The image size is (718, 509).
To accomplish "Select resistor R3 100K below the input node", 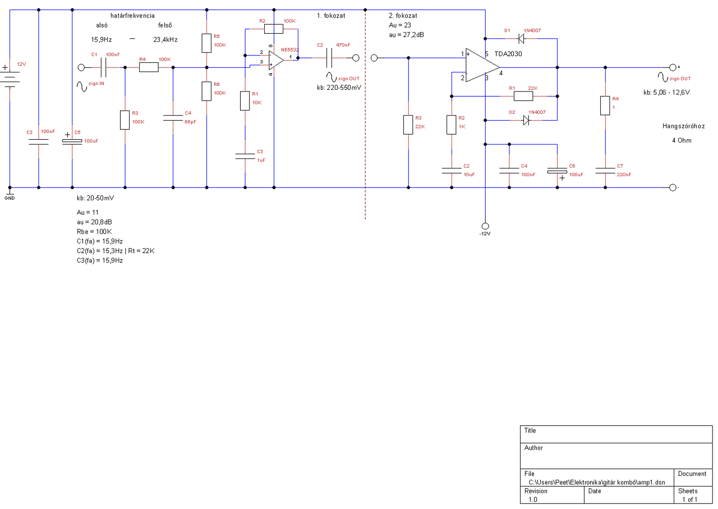I will click(x=125, y=120).
